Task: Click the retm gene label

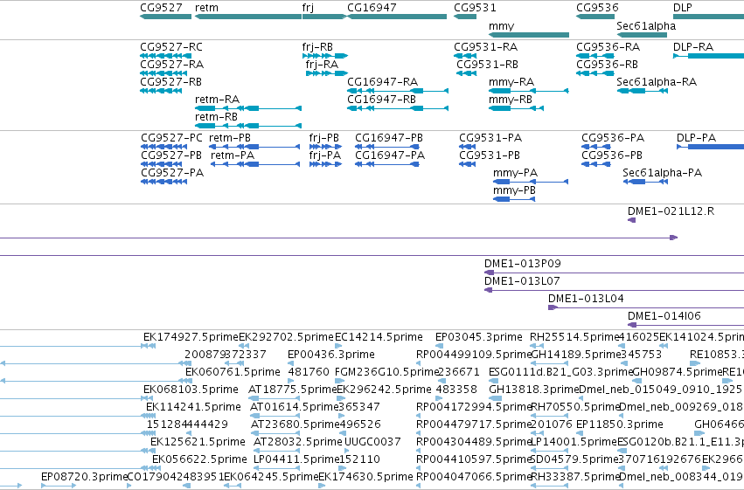Action: click(x=206, y=8)
